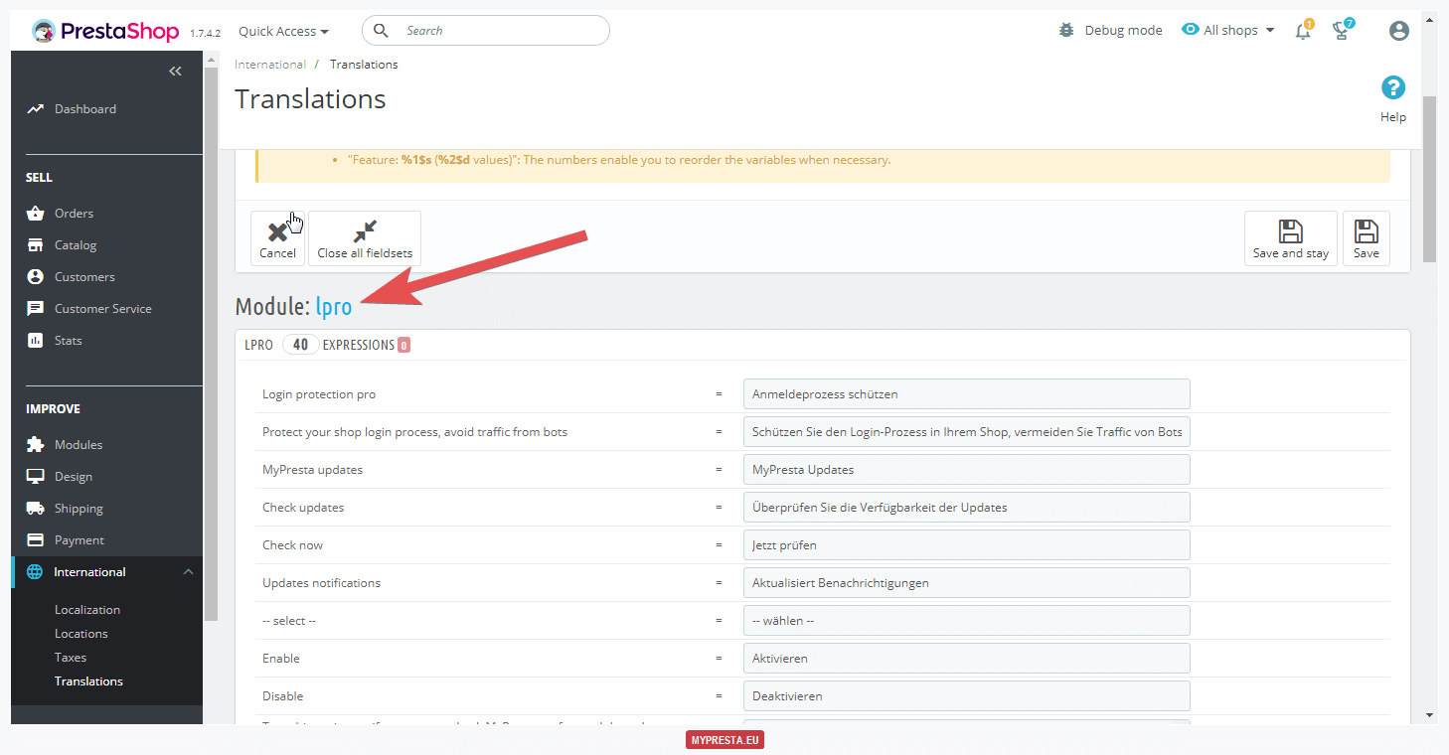Open Orders in the sidebar
This screenshot has height=755, width=1449.
74,214
